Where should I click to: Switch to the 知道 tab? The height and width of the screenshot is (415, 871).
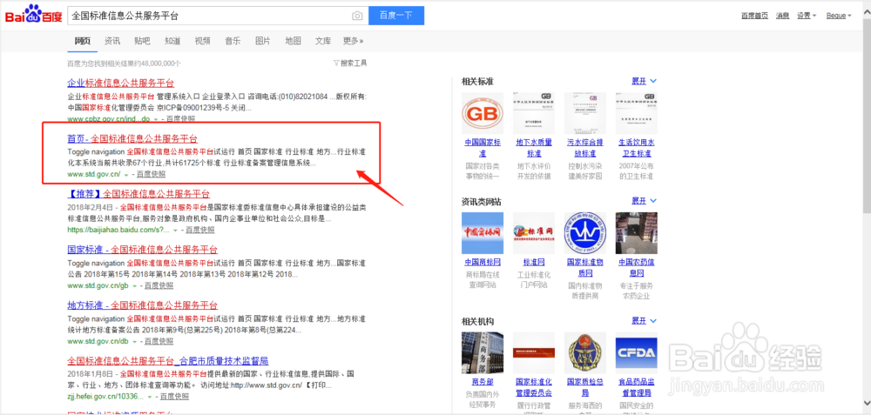coord(172,41)
